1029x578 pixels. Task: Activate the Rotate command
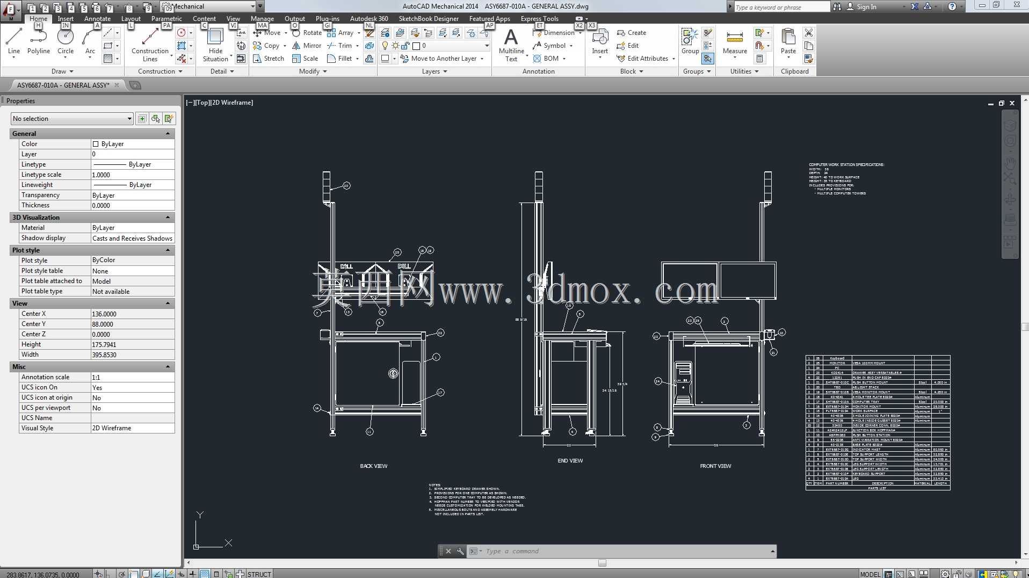[307, 33]
